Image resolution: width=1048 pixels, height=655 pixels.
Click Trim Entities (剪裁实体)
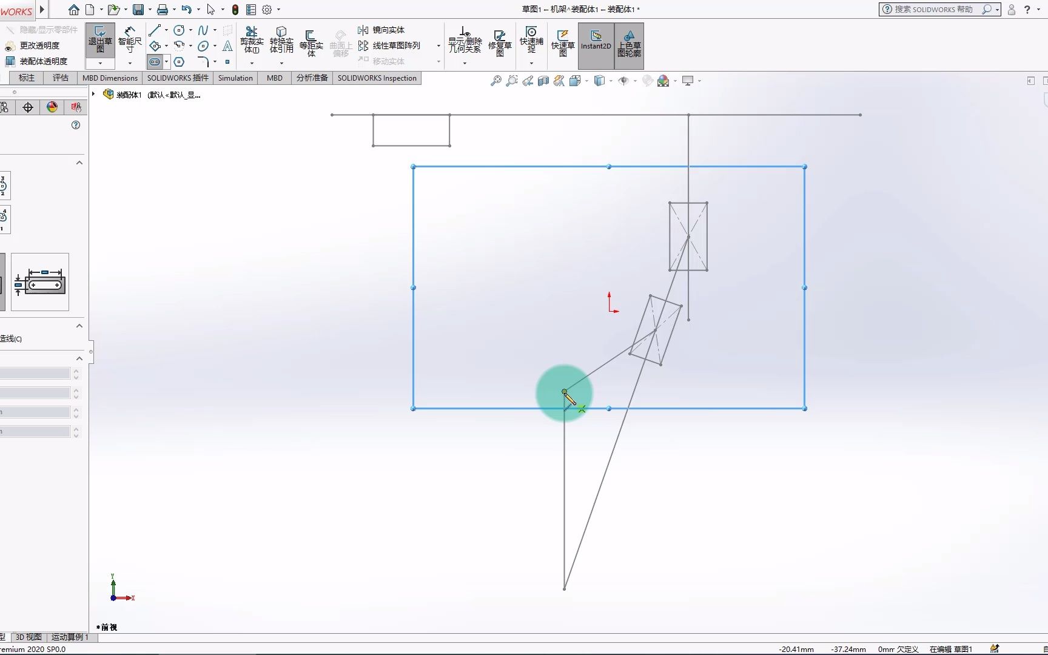click(252, 40)
